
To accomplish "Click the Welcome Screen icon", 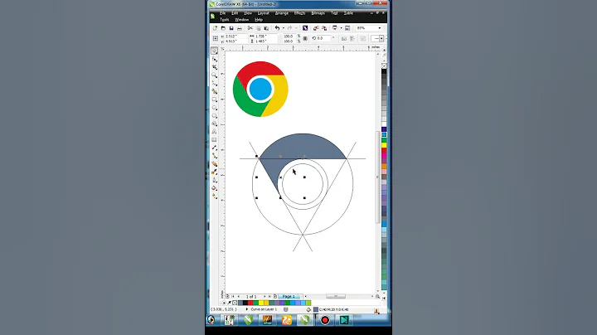I will point(347,28).
